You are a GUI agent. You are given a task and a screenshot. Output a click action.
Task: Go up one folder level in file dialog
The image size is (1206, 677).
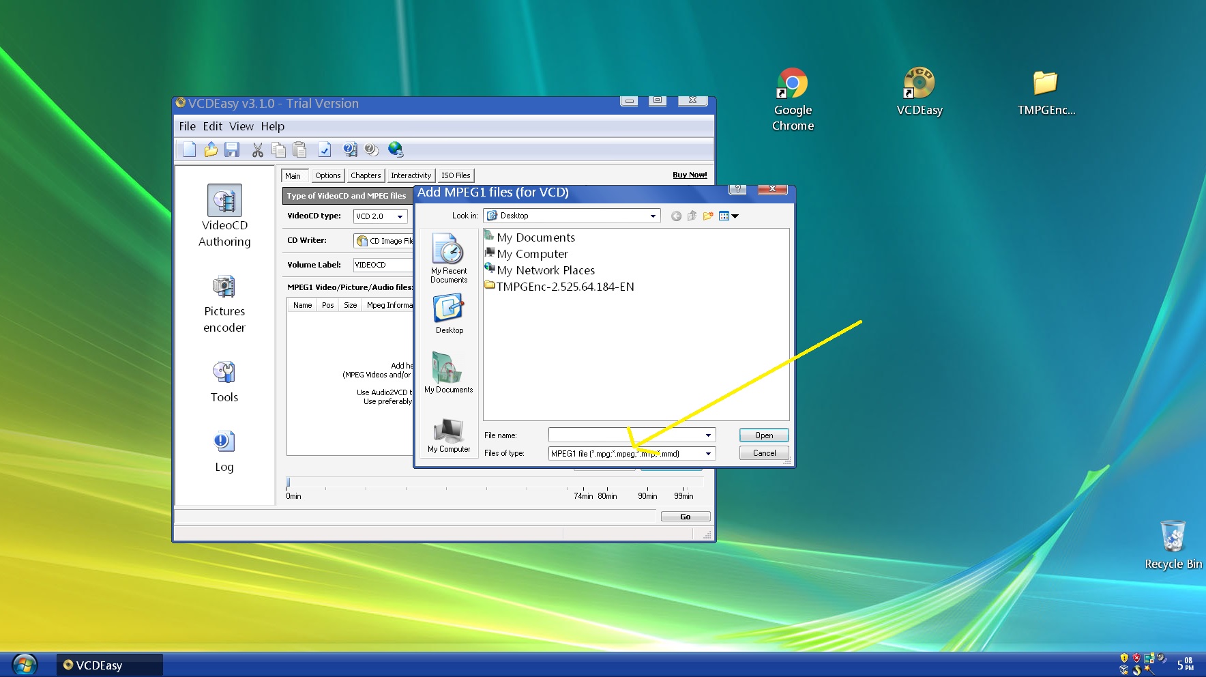[x=692, y=216]
